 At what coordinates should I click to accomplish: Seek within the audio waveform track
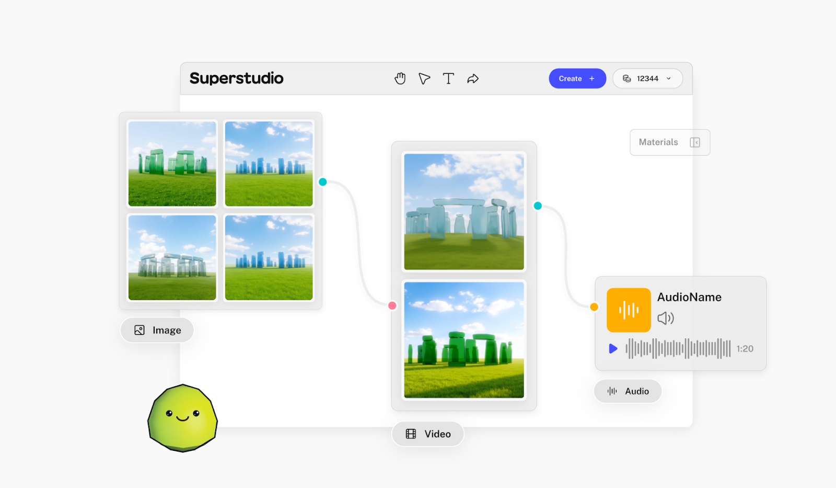coord(678,348)
